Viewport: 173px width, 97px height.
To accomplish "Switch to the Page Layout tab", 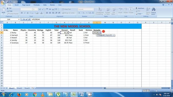I will (26, 5).
